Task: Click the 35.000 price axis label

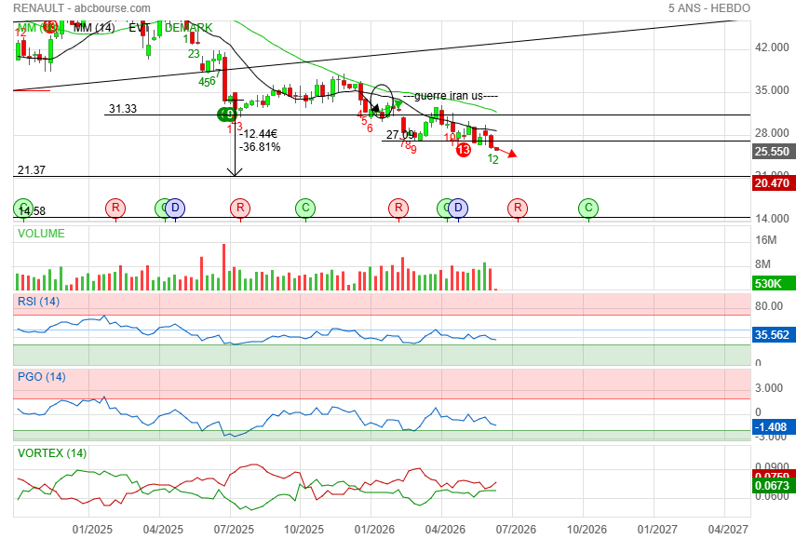Action: (772, 90)
